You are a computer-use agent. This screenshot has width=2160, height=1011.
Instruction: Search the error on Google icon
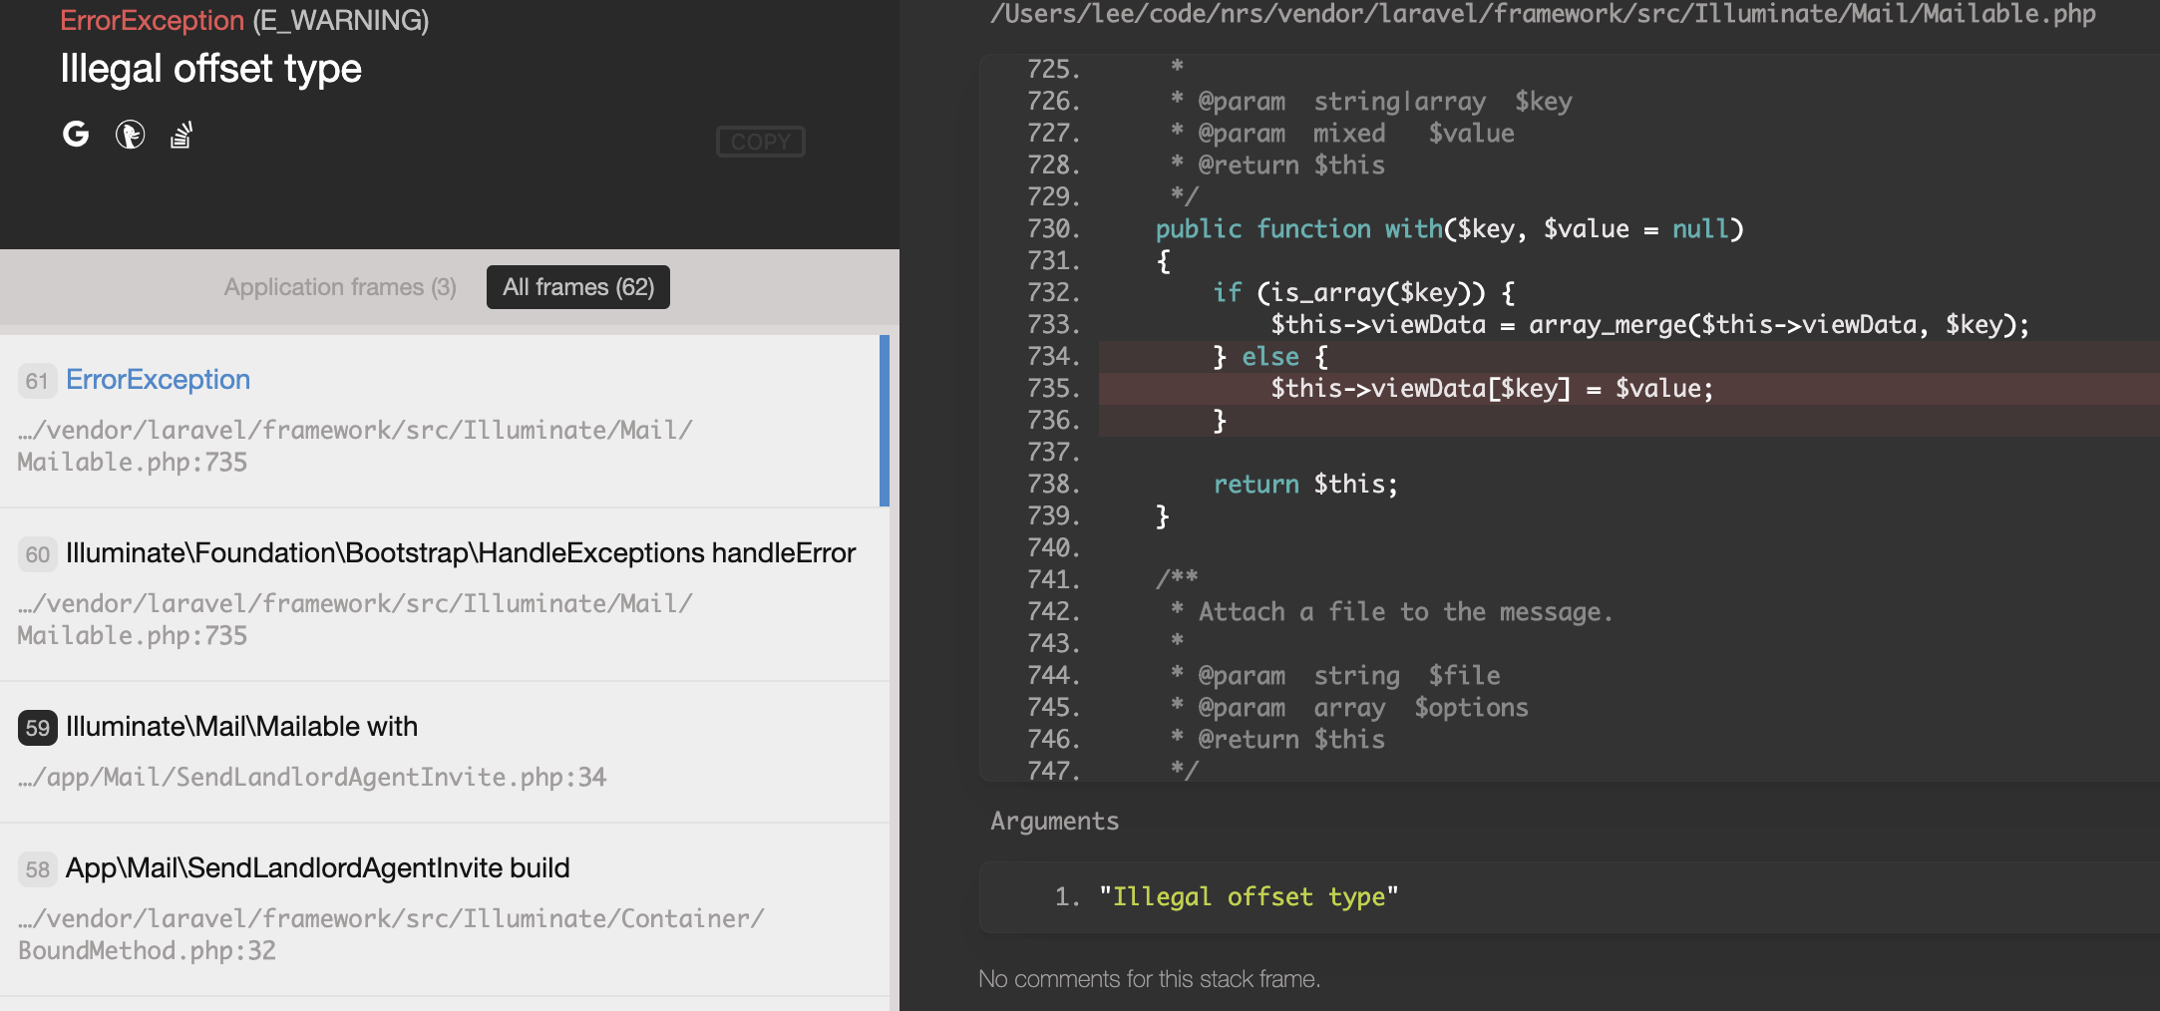coord(76,134)
